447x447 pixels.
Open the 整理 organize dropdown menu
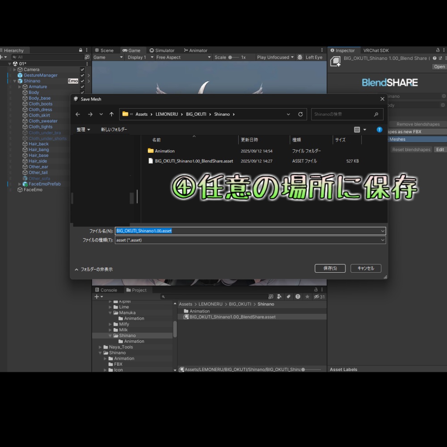(x=83, y=130)
